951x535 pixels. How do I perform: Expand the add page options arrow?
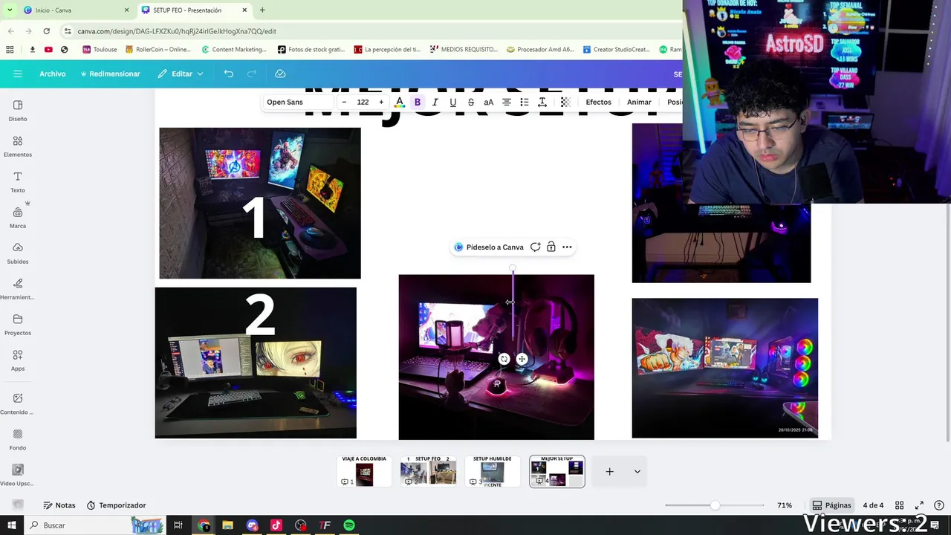pyautogui.click(x=637, y=471)
